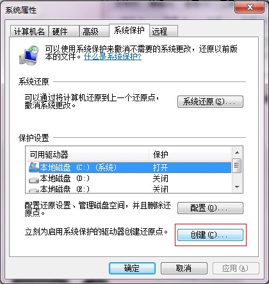Switch to the 高级 tab
Viewport: 269px width, 284px height.
point(94,31)
